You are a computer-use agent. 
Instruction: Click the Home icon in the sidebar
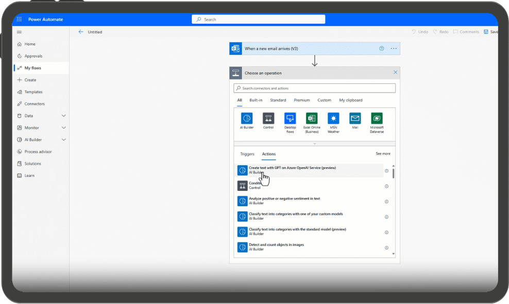pos(20,44)
